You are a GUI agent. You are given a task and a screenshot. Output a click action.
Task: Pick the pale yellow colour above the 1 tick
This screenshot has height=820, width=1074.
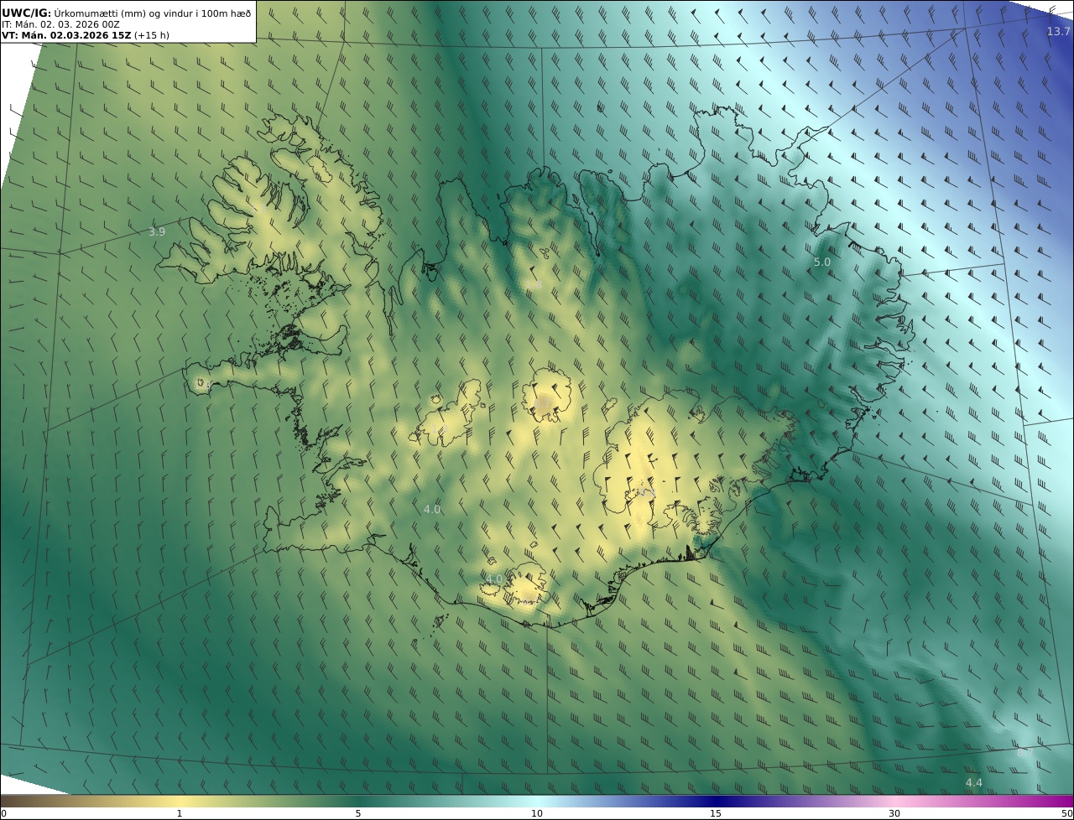pos(180,801)
